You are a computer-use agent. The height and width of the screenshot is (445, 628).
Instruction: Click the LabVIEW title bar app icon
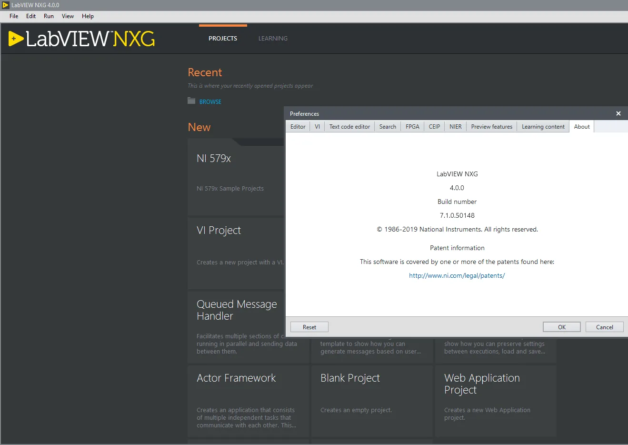(x=6, y=5)
